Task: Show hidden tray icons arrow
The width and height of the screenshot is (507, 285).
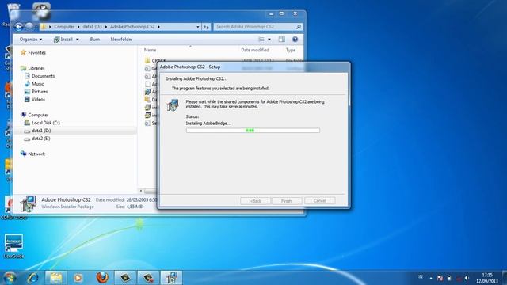Action: click(x=431, y=278)
